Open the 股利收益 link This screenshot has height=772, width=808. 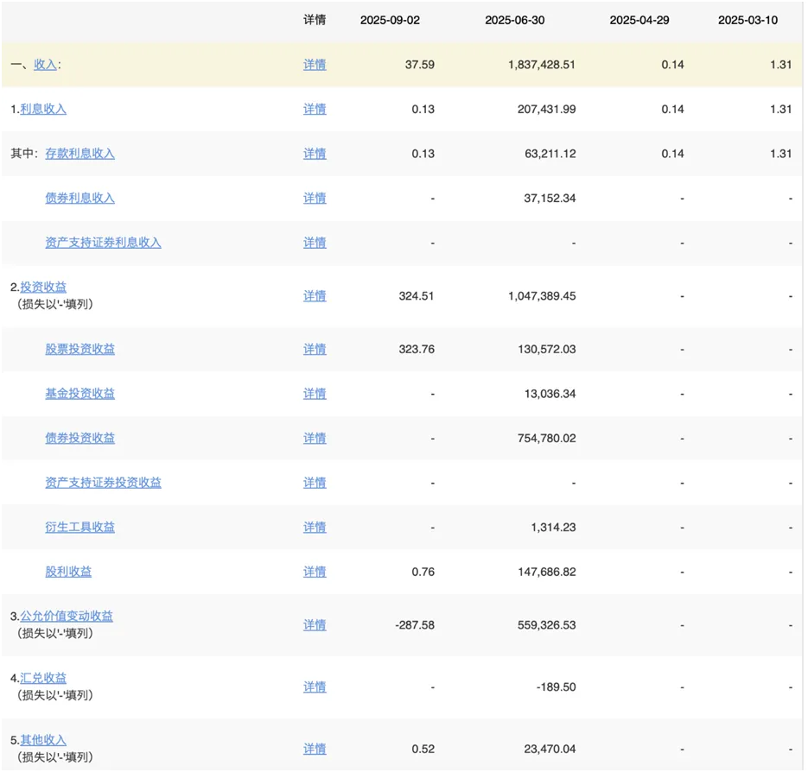pyautogui.click(x=68, y=572)
